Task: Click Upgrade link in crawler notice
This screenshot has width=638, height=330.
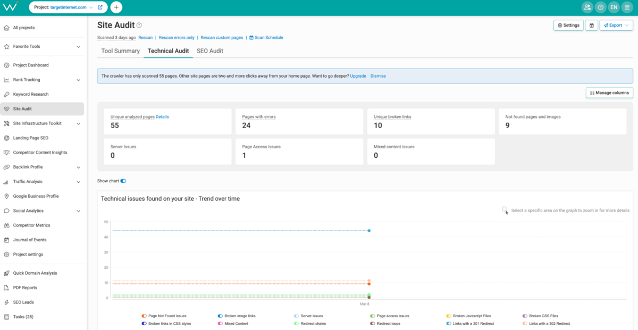Action: click(358, 76)
